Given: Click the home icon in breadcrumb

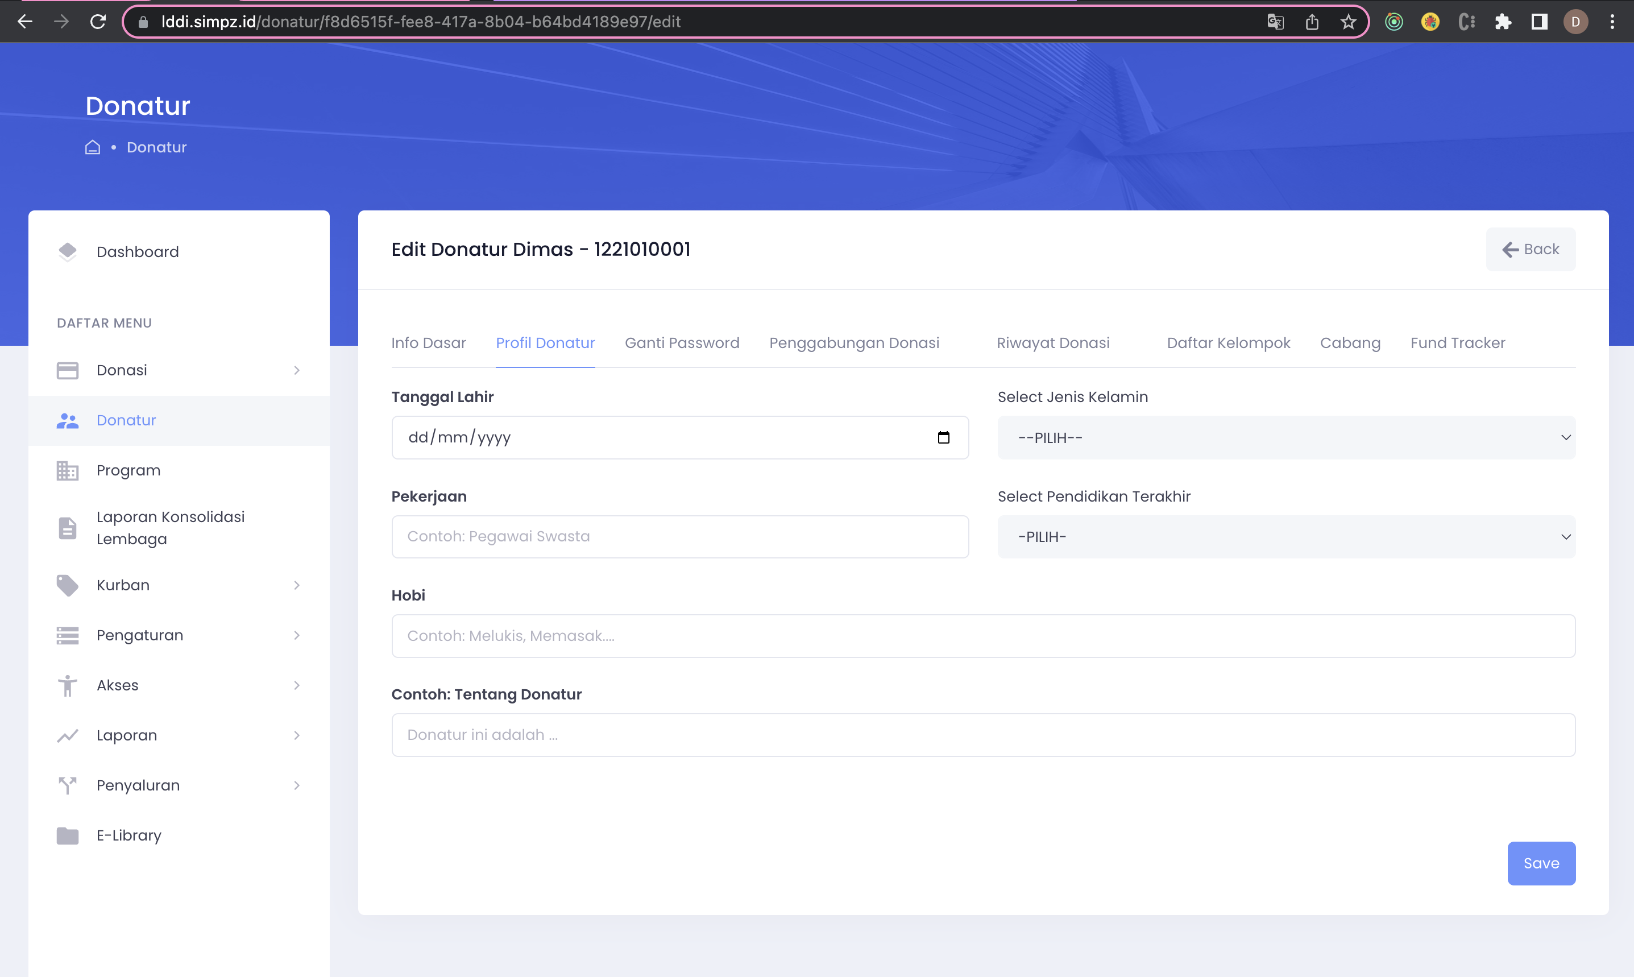Looking at the screenshot, I should [x=93, y=147].
